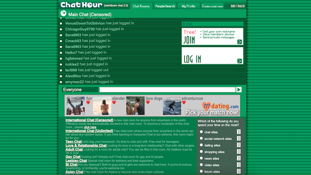Open International Chat [Unlimited] room link
The width and height of the screenshot is (311, 175).
89,131
